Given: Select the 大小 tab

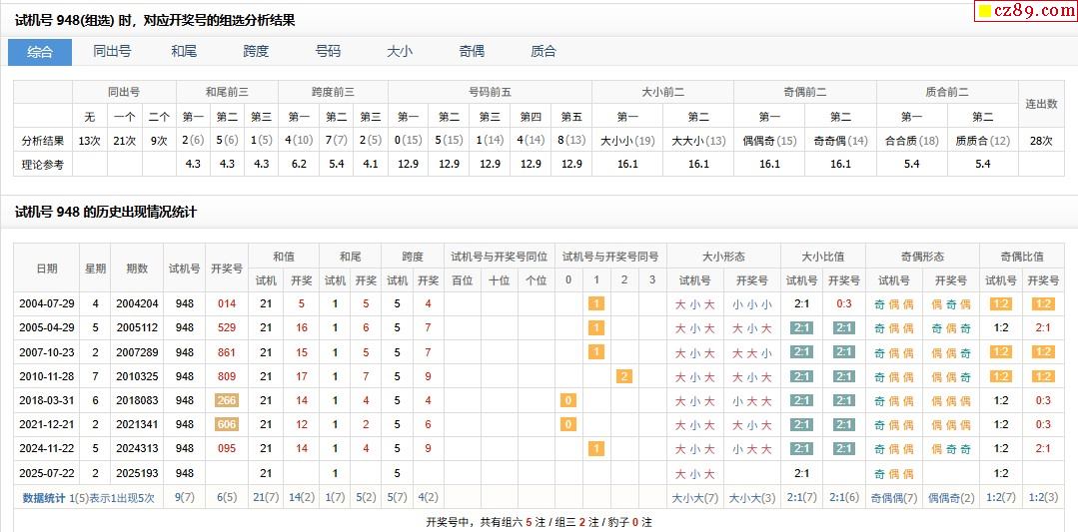Looking at the screenshot, I should tap(400, 52).
